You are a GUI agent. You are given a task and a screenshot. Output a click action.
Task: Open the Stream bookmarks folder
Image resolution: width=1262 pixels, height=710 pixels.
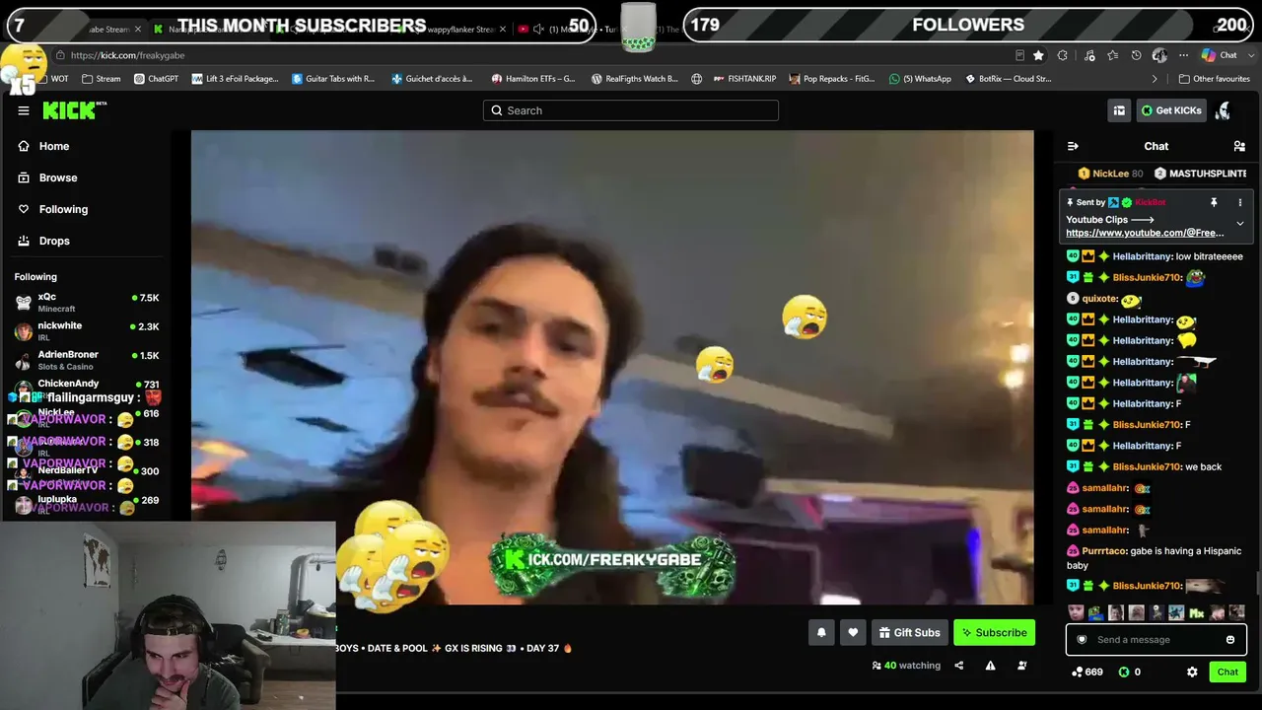(102, 79)
